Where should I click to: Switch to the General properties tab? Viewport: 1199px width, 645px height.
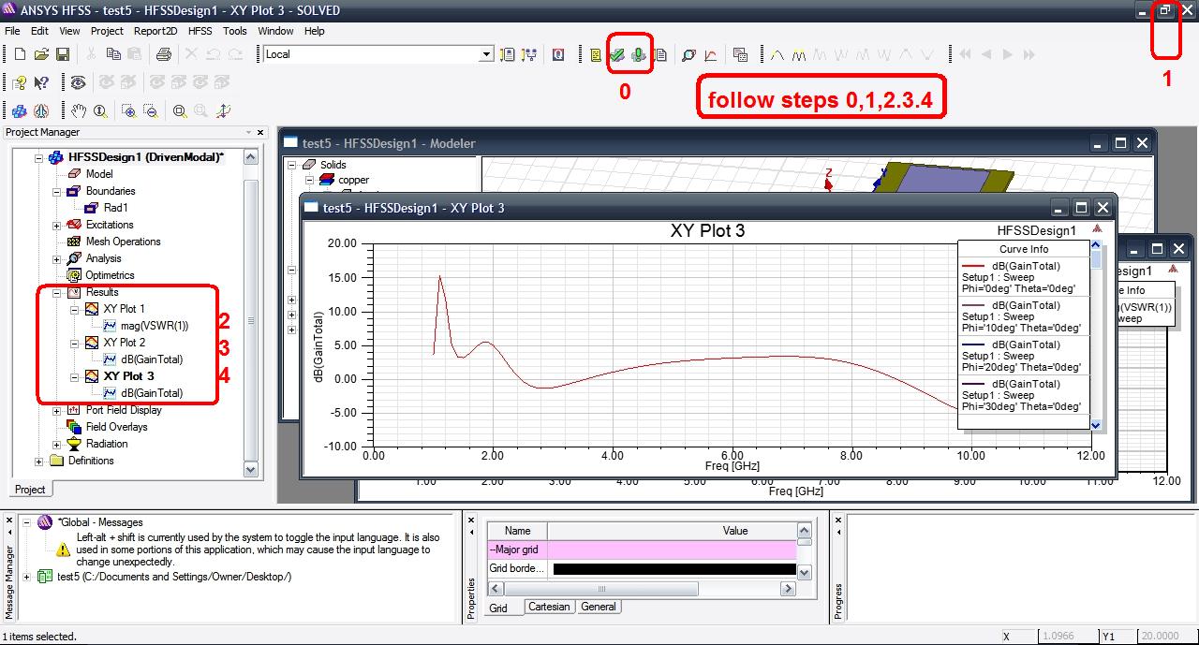click(x=599, y=607)
